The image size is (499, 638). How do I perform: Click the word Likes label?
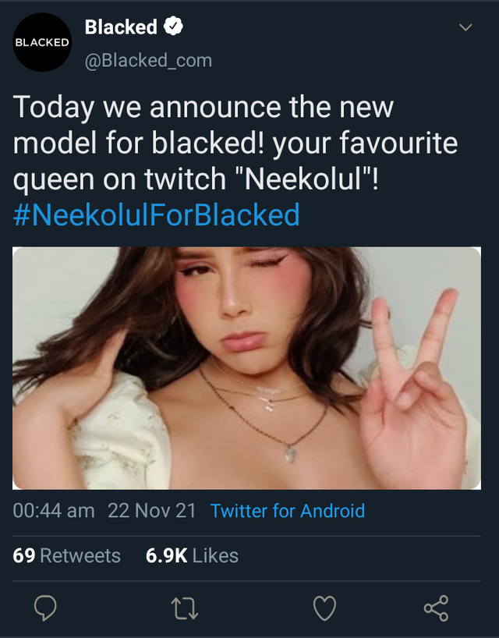coord(214,555)
